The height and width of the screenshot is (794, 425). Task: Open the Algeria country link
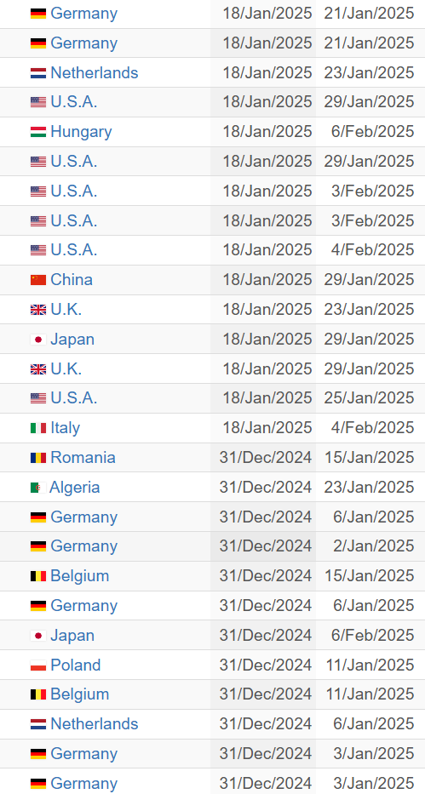click(74, 487)
